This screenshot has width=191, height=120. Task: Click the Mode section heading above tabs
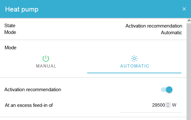click(11, 48)
